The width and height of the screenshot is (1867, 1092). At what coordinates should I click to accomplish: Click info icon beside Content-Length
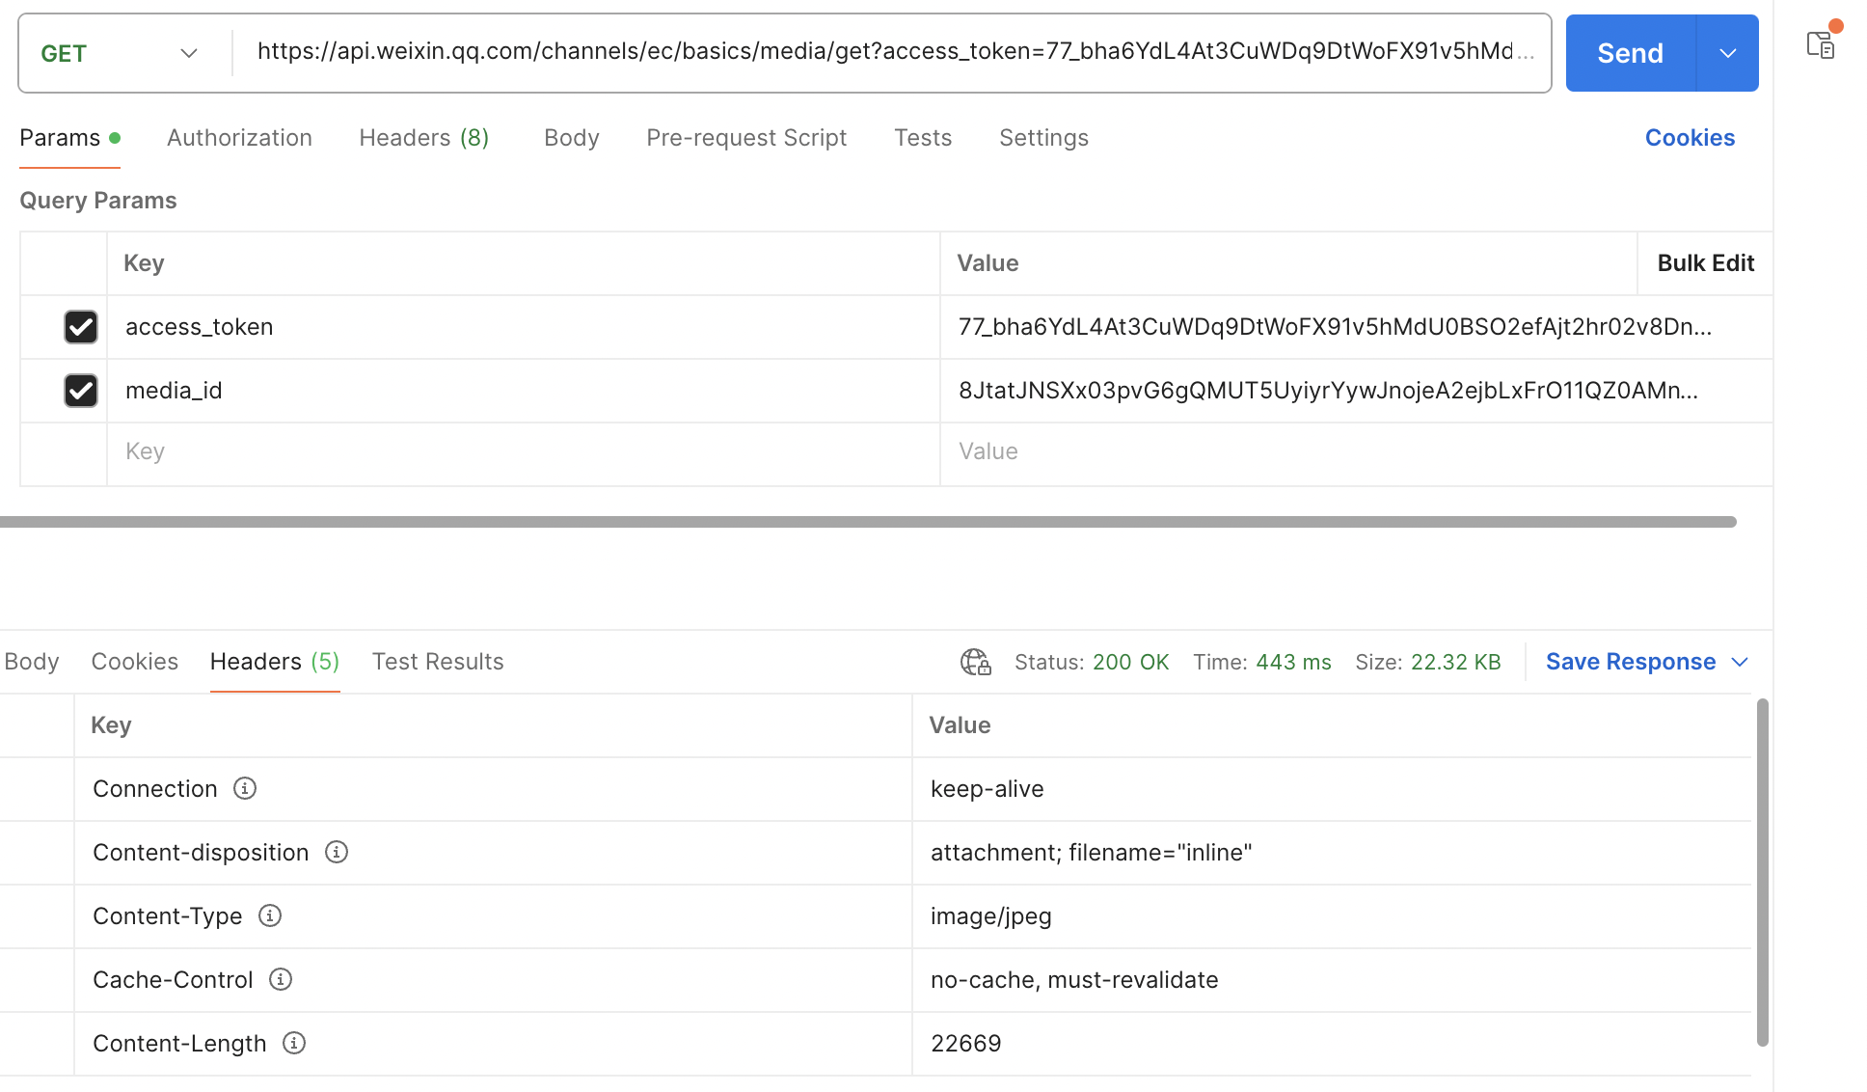click(294, 1043)
